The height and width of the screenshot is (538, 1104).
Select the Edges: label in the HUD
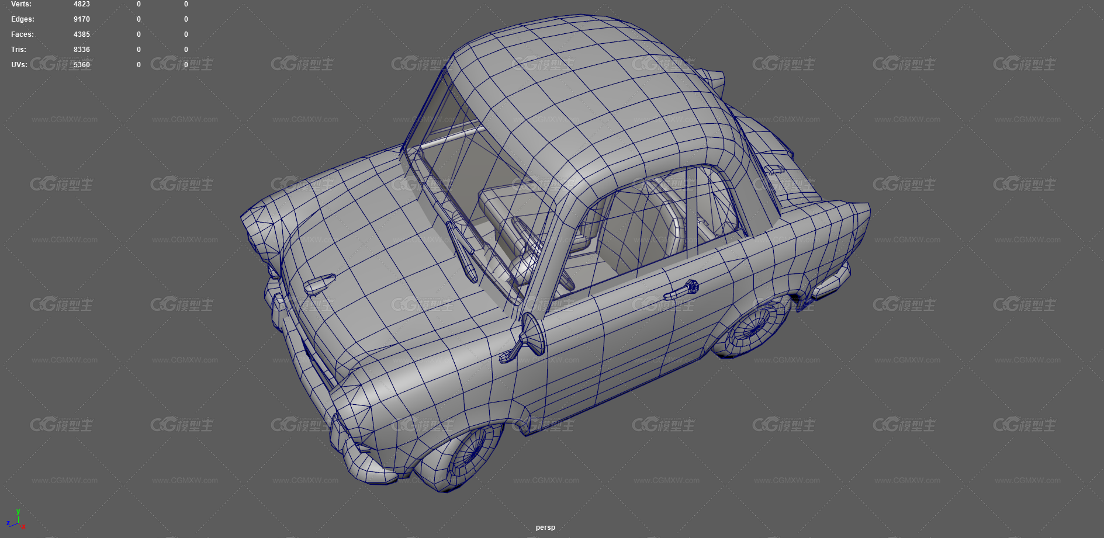point(22,19)
